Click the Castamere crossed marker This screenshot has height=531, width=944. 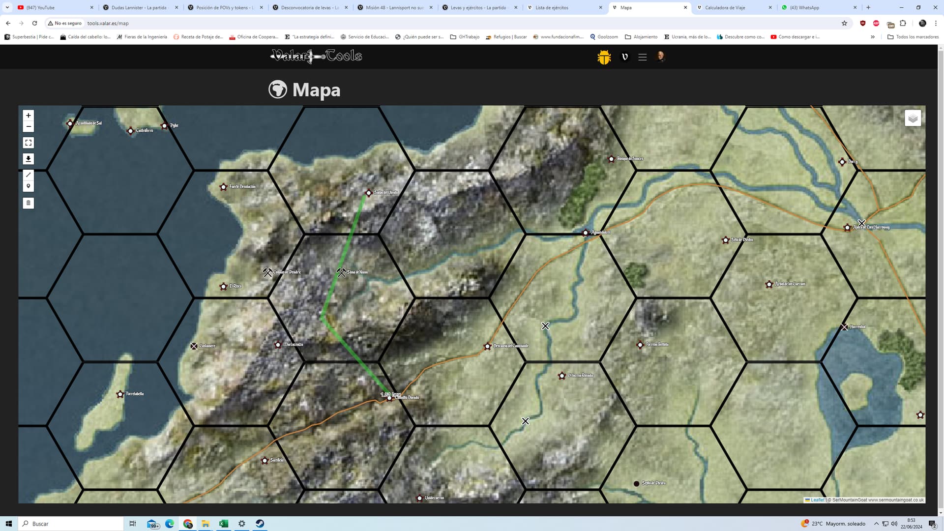click(x=194, y=346)
